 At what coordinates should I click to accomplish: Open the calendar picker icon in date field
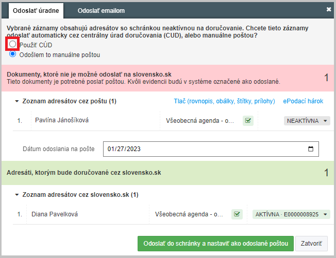[x=310, y=149]
